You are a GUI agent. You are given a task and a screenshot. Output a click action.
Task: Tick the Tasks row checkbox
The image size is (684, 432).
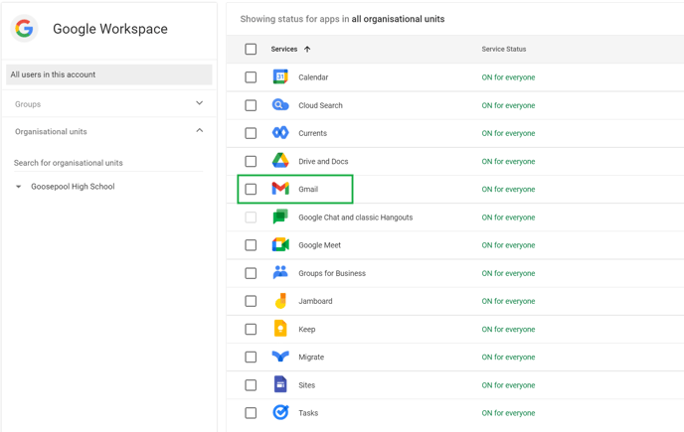point(251,413)
